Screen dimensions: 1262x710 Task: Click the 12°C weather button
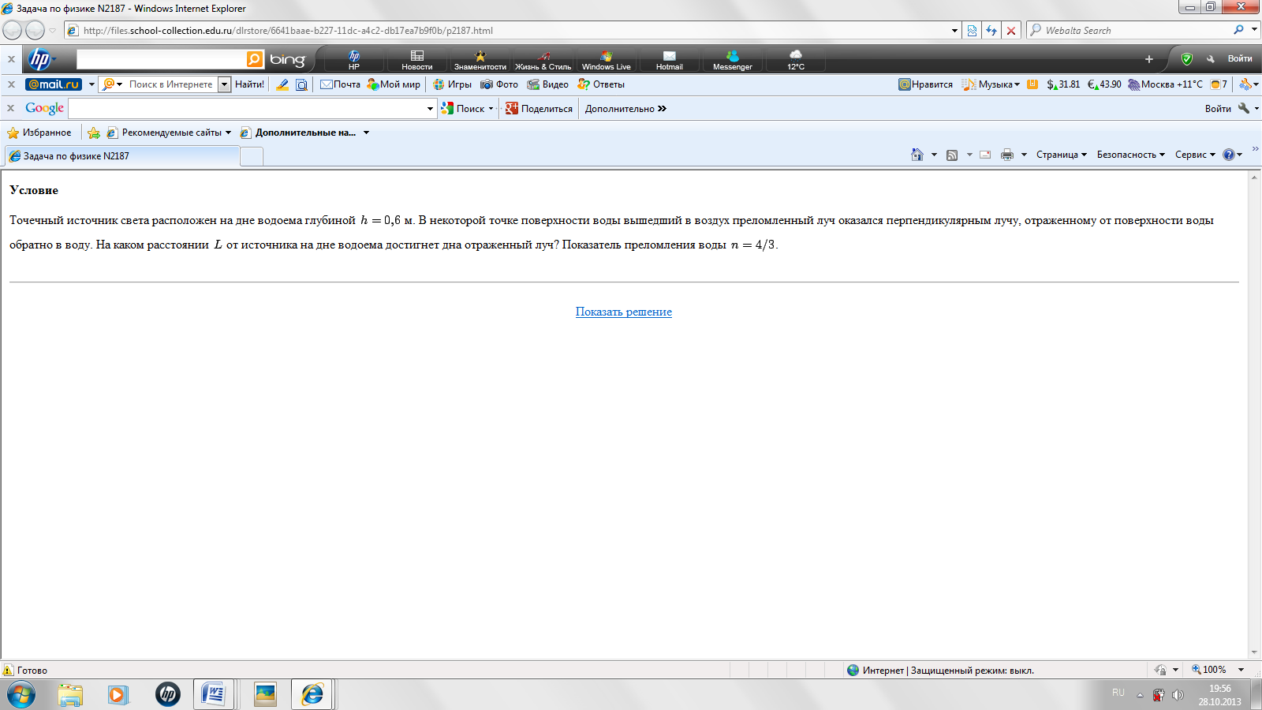796,59
